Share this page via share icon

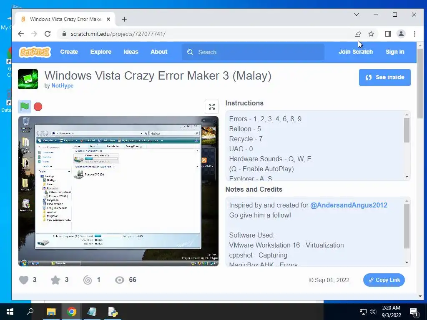[x=357, y=34]
